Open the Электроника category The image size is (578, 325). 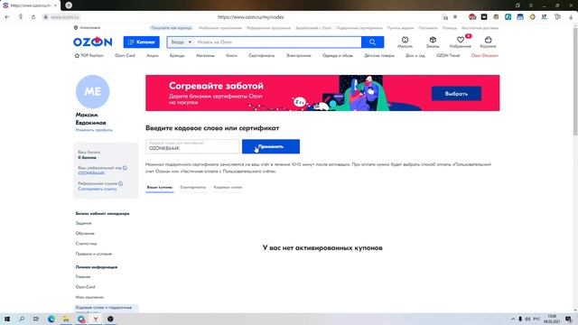[299, 56]
